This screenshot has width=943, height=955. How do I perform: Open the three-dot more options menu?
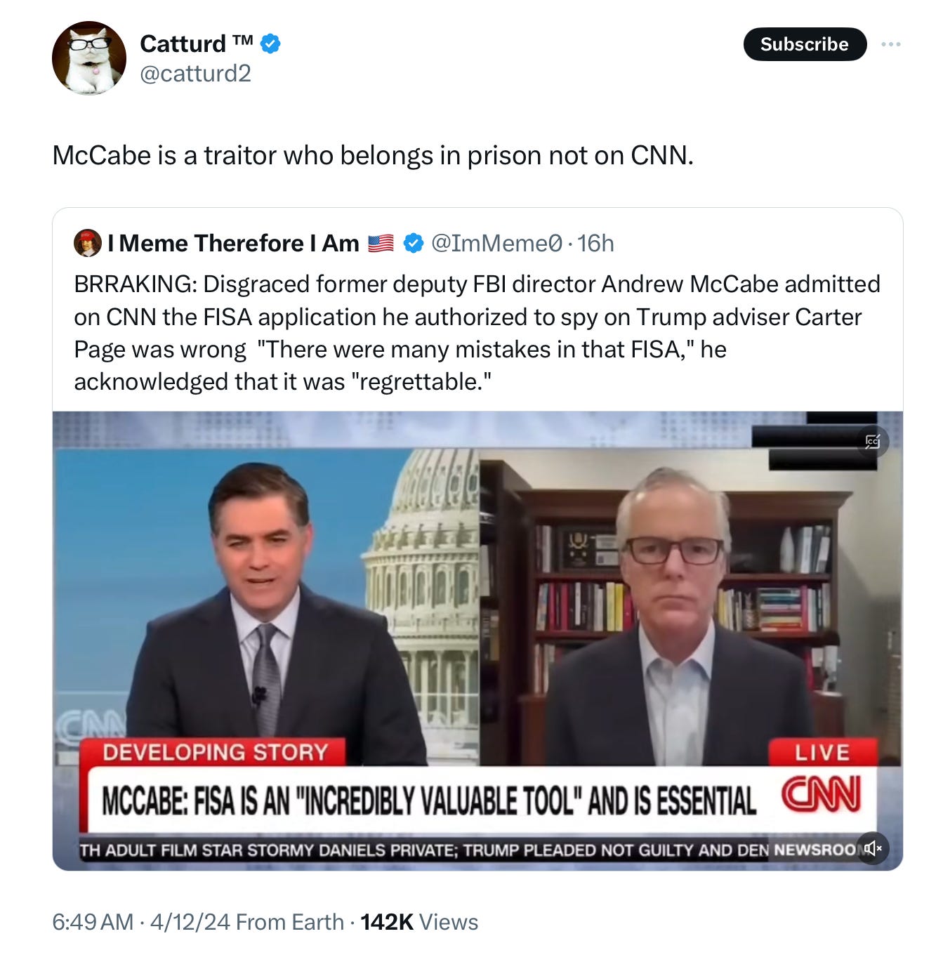pyautogui.click(x=890, y=44)
